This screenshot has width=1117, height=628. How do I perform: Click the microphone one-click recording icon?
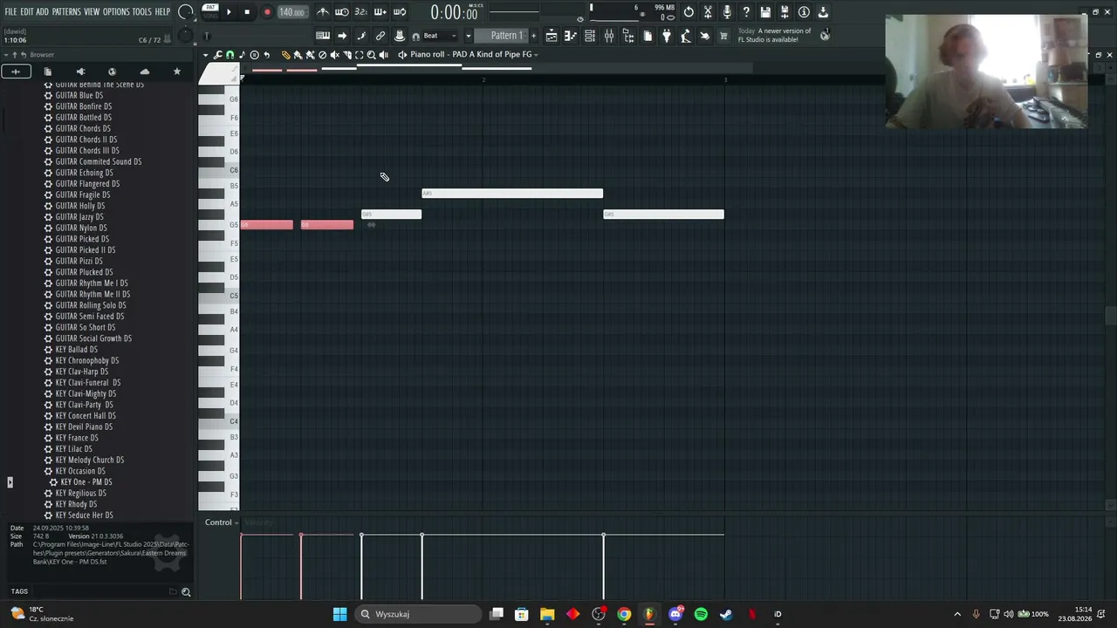tap(727, 12)
